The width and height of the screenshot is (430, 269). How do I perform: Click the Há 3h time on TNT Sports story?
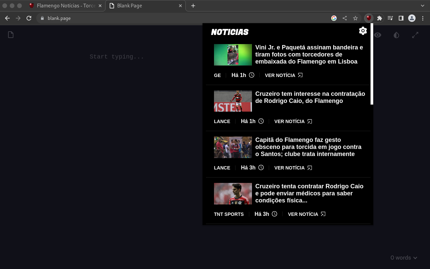click(266, 214)
